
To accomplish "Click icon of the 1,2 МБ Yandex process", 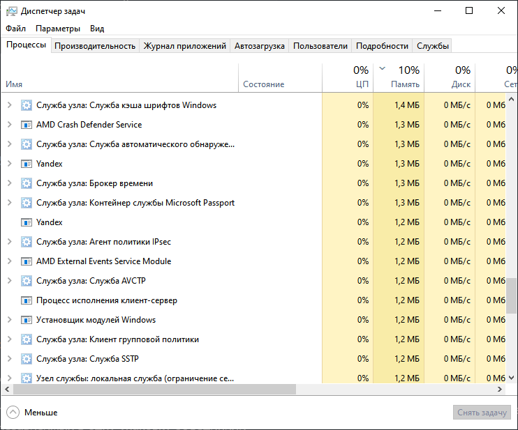I will click(x=27, y=222).
